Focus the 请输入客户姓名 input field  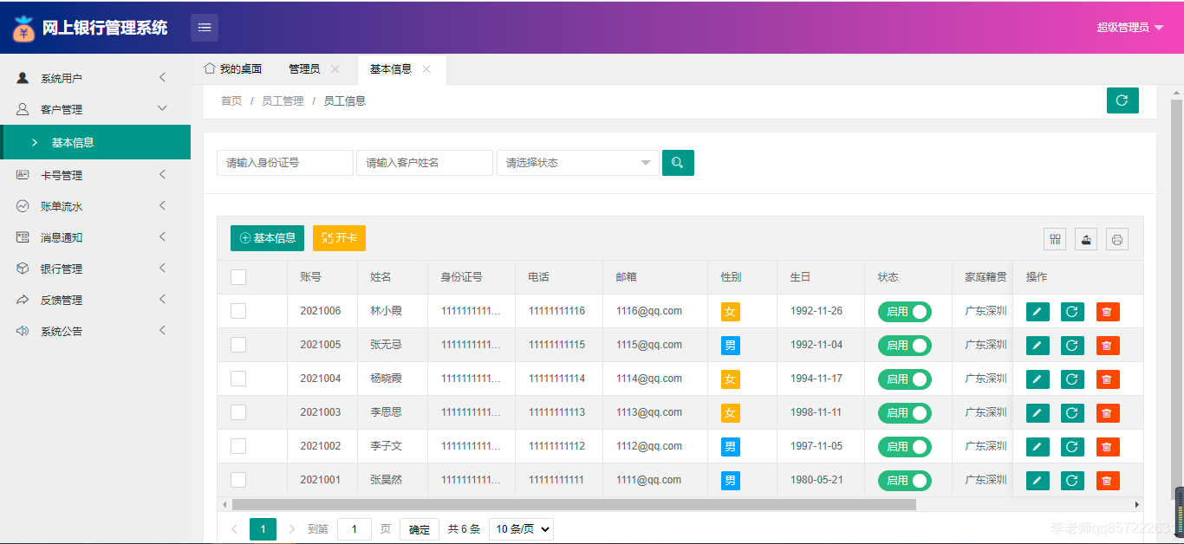[x=425, y=163]
